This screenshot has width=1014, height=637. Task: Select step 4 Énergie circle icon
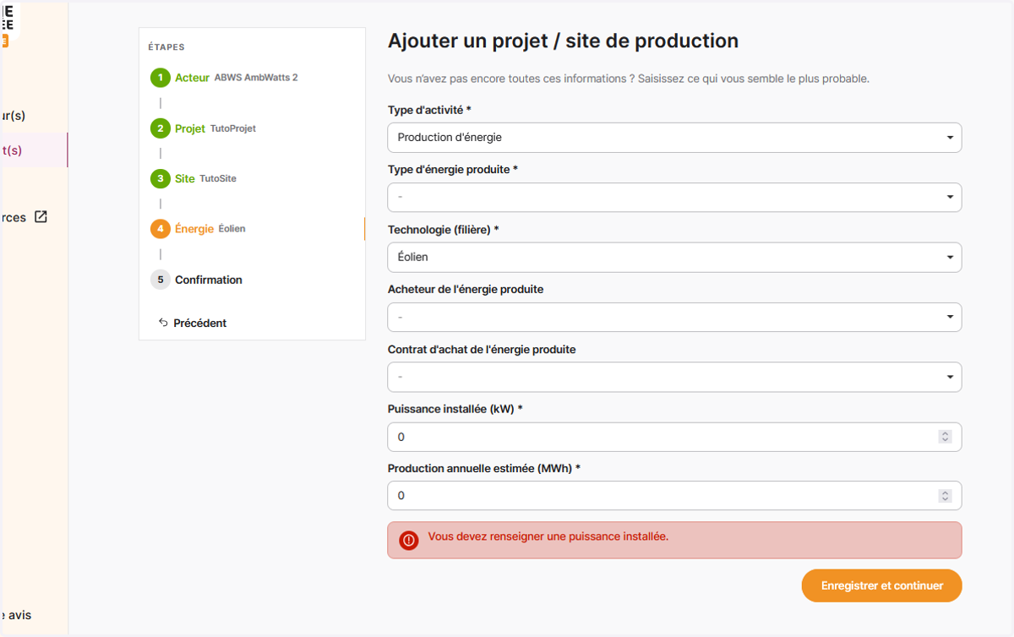click(161, 229)
